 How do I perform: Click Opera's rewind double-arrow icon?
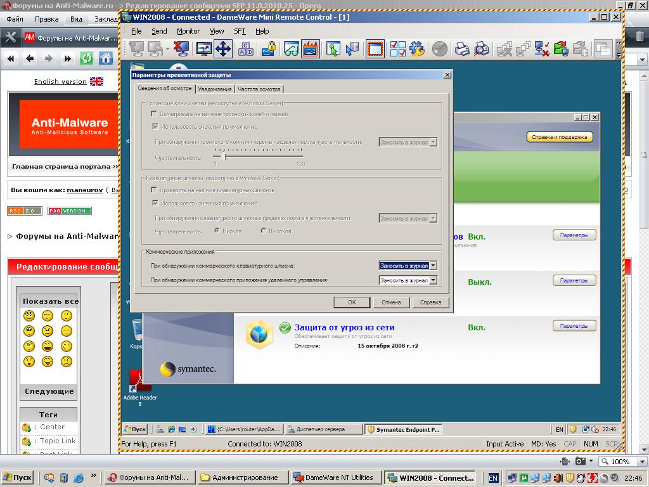pos(11,58)
